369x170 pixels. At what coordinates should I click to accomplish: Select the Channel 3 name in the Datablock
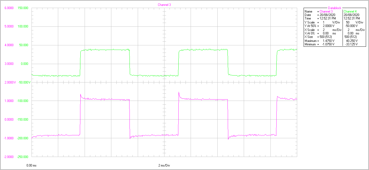326,11
